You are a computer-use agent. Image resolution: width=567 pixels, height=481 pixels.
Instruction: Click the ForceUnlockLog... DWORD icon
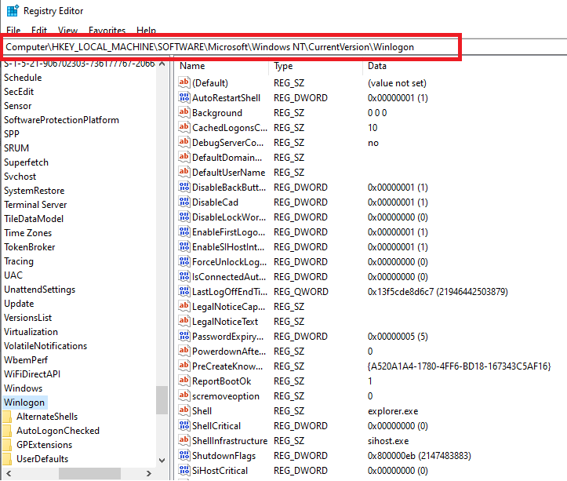click(x=184, y=261)
